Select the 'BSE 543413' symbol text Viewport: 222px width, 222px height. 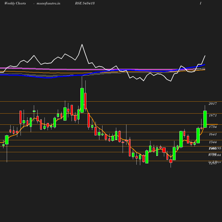pyautogui.click(x=85, y=3)
